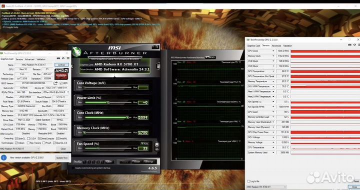Toggle DirectML checkbox in GPU-Z

[57, 138]
